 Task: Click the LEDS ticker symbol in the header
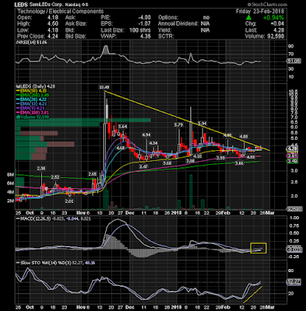(22, 5)
